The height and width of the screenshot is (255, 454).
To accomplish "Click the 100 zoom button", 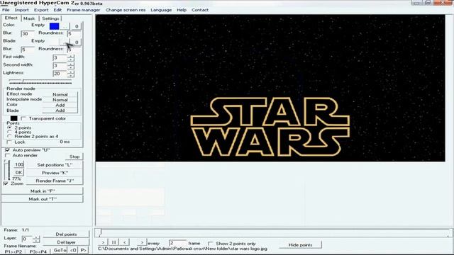I will (19, 164).
